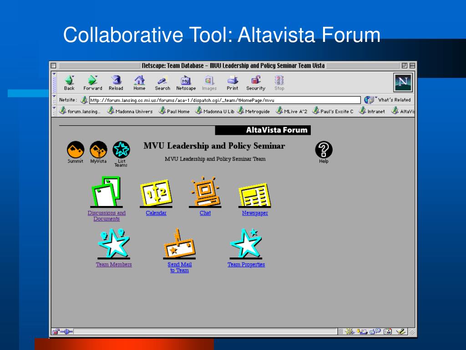Screen dimensions: 466x350
Task: Click the Netscape window zoom box
Action: click(404, 66)
